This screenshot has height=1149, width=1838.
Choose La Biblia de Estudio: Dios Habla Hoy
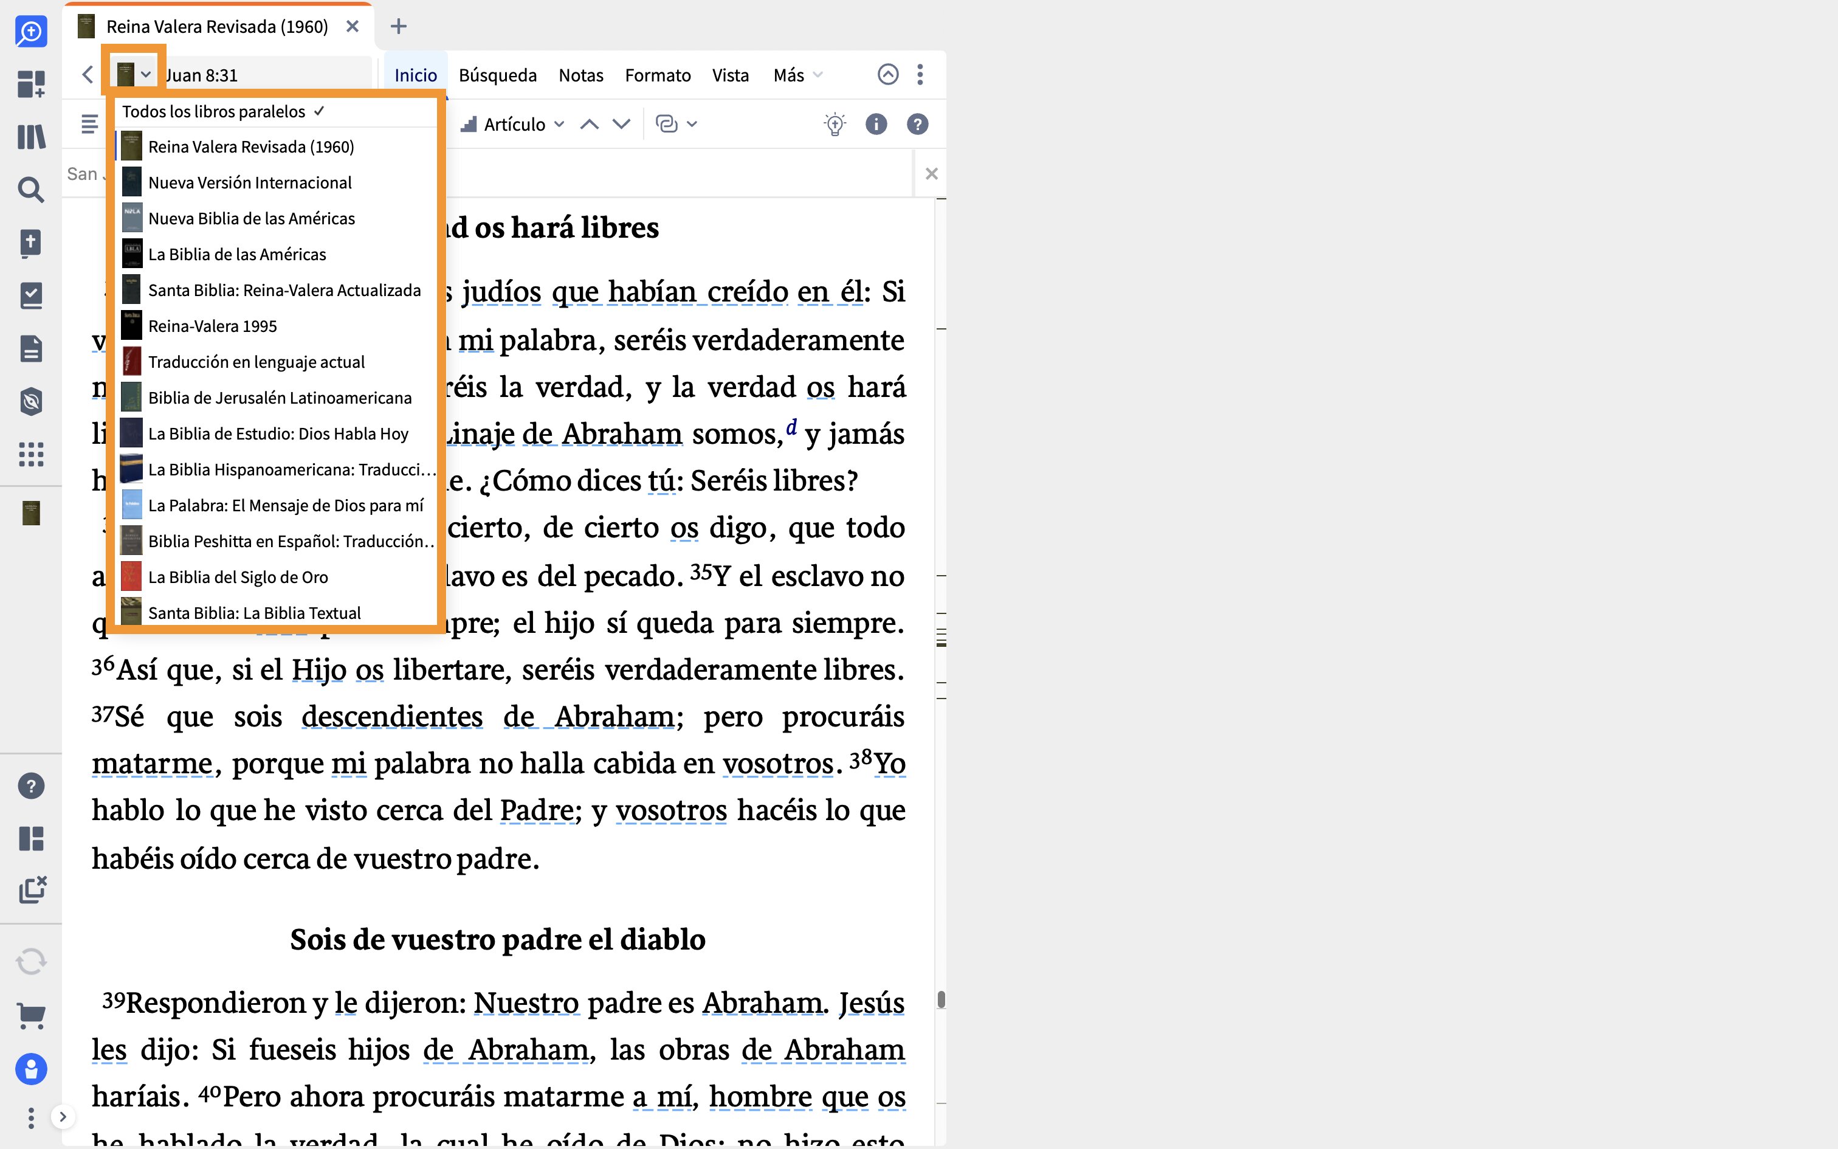276,434
